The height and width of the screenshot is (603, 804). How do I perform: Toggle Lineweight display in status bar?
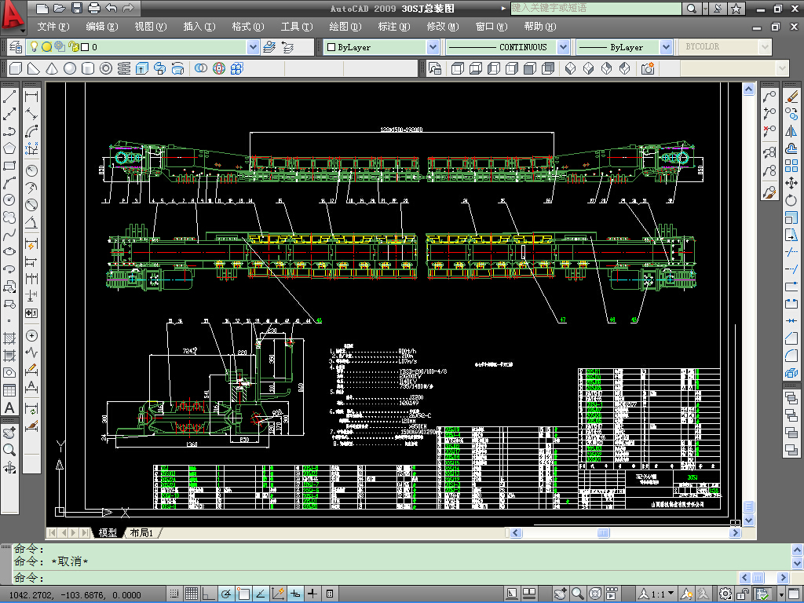click(312, 594)
